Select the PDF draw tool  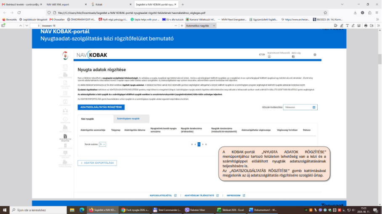click(353, 26)
